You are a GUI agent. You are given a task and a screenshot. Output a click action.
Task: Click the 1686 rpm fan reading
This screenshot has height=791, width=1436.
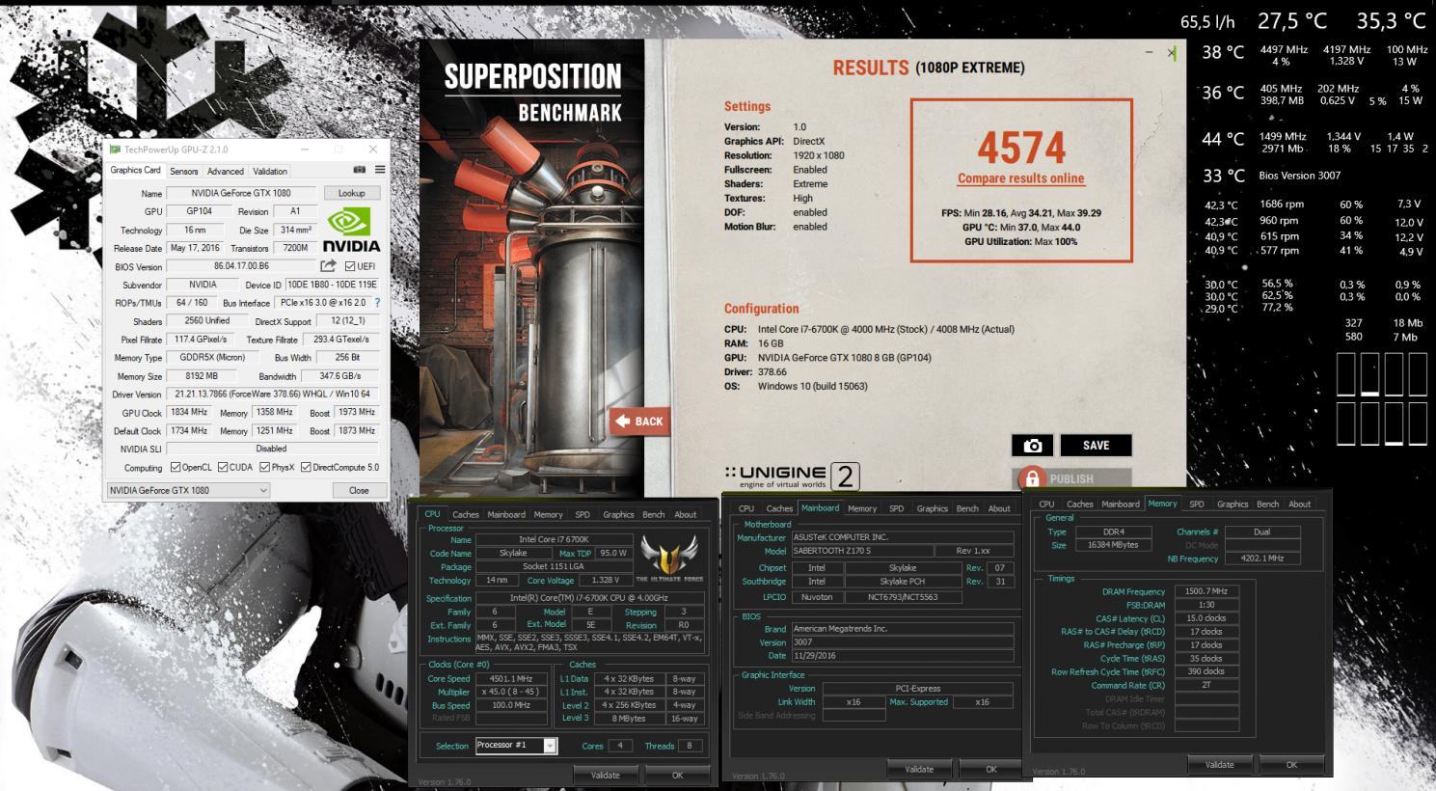(1282, 205)
